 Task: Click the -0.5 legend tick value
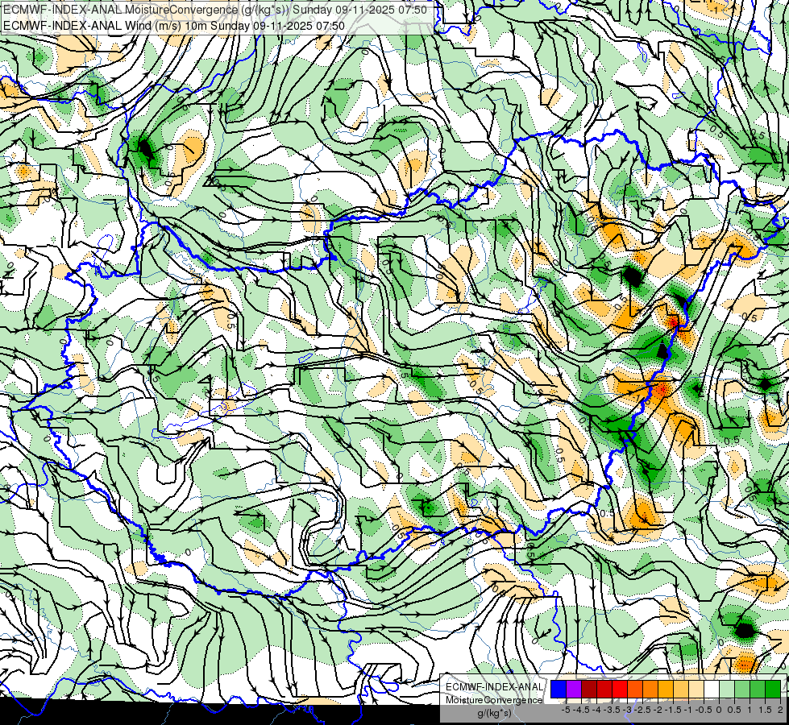coord(704,710)
